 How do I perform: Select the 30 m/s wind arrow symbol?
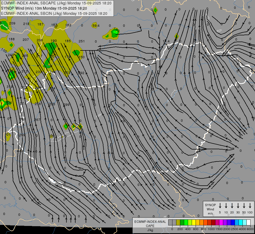(238, 206)
